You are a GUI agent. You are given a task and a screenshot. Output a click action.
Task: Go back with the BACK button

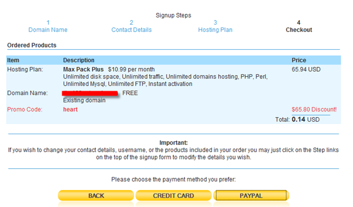[x=96, y=195]
